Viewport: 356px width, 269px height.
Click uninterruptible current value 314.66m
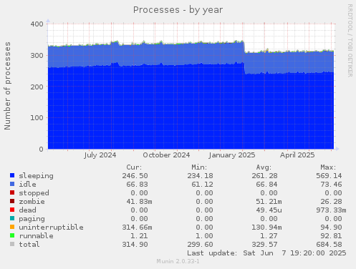click(x=137, y=228)
